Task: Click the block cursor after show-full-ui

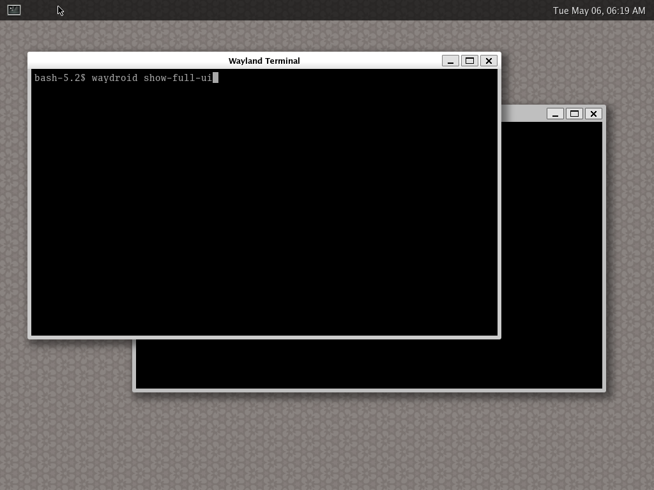Action: tap(216, 78)
